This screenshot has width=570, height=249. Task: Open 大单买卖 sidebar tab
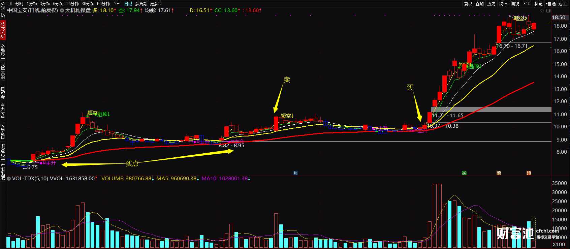coord(3,71)
